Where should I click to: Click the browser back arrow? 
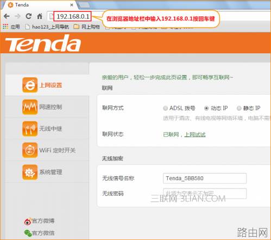[x=7, y=16]
